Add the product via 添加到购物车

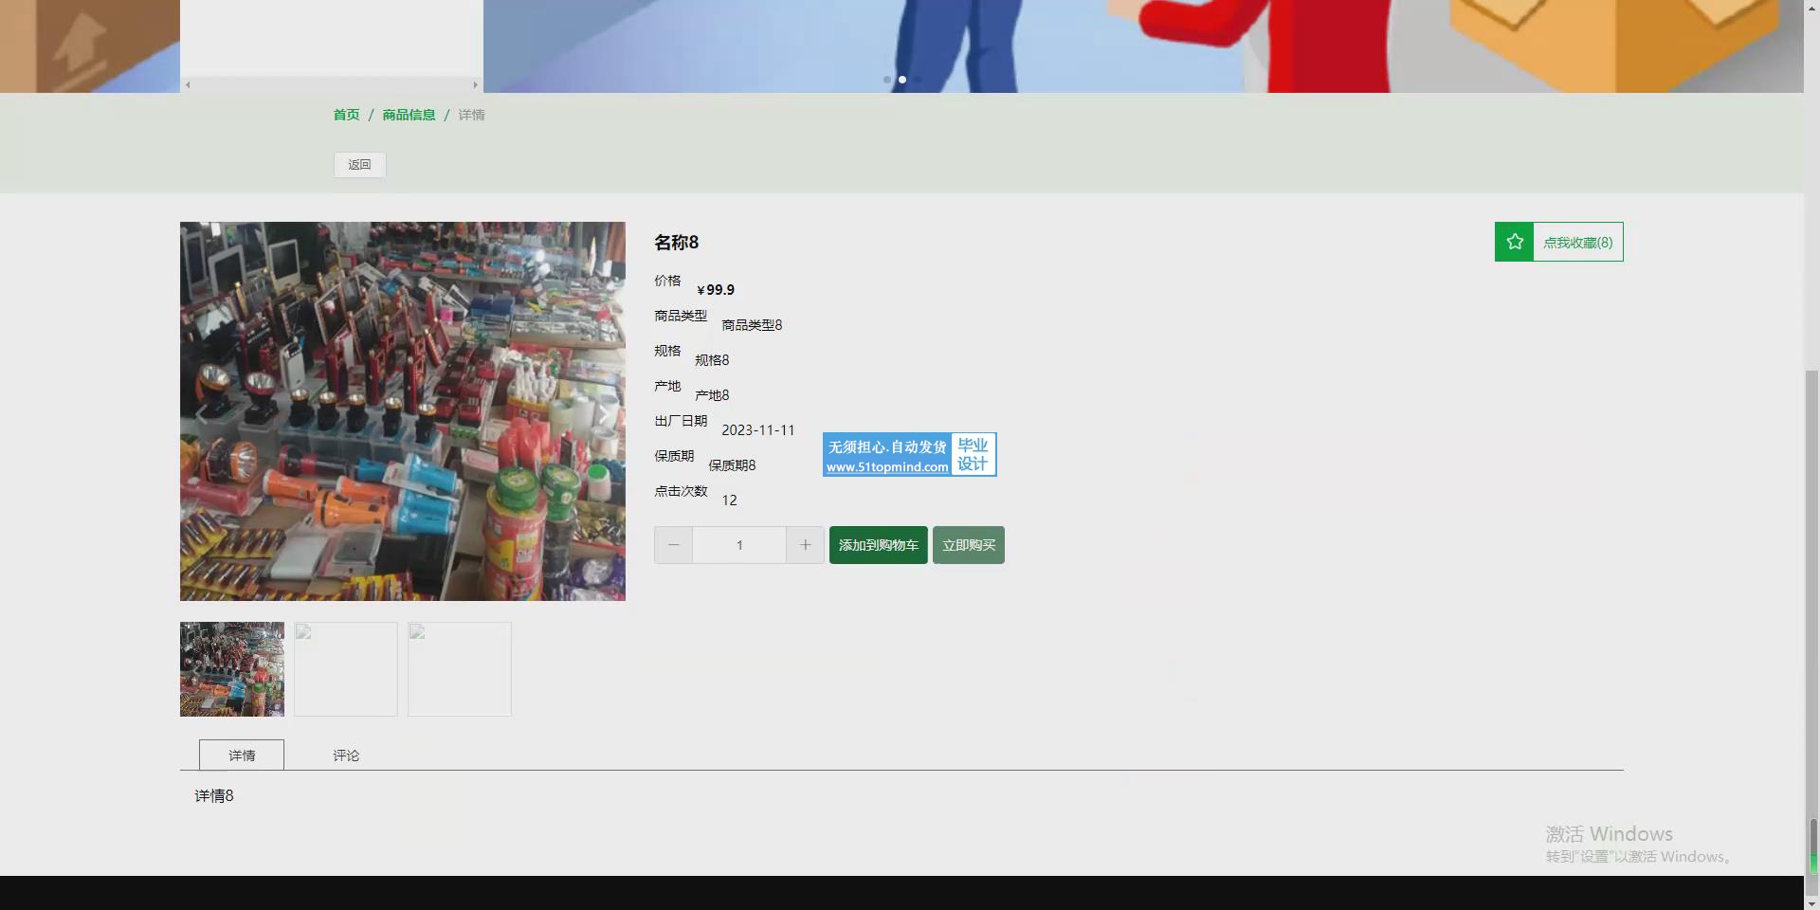tap(879, 545)
